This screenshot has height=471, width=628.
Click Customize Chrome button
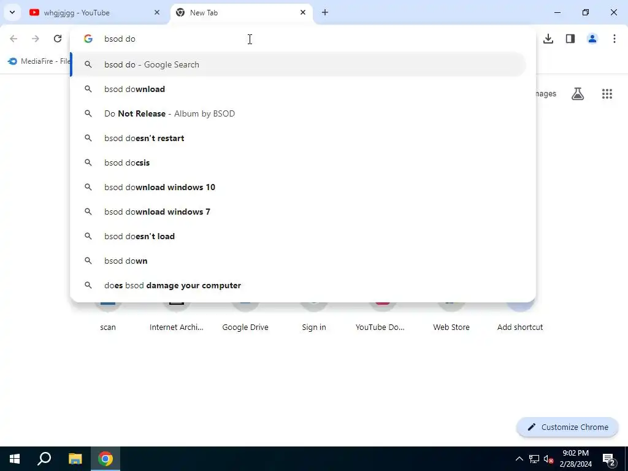point(567,427)
